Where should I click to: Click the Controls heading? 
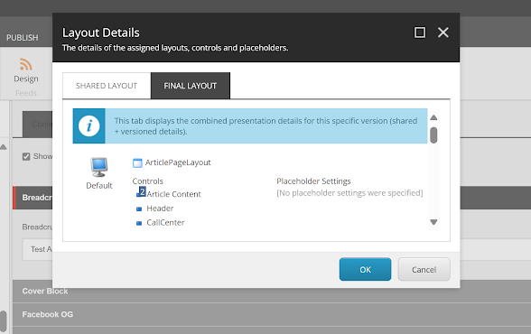(148, 181)
